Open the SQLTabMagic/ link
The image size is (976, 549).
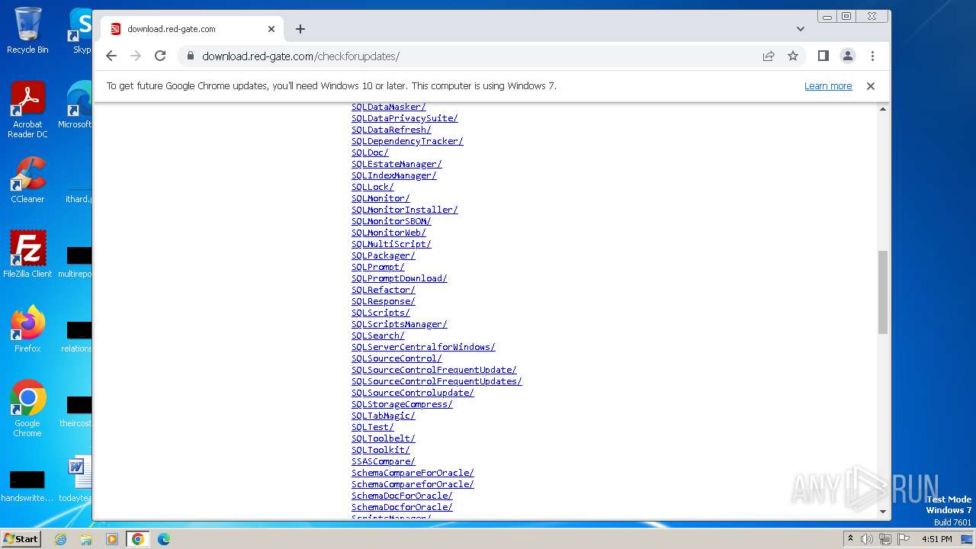pyautogui.click(x=384, y=416)
